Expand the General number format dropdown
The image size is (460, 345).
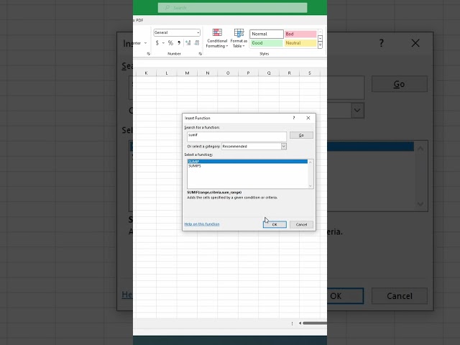[x=198, y=33]
